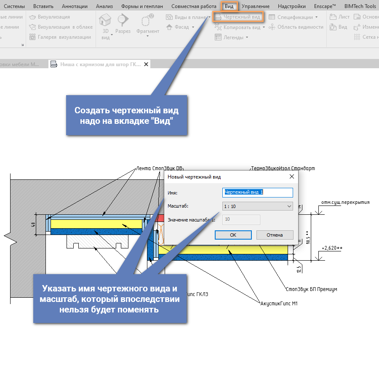Click the Разрез tool icon
The width and height of the screenshot is (379, 379).
(123, 20)
